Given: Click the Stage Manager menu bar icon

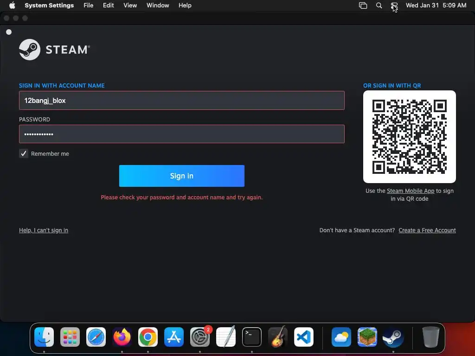Looking at the screenshot, I should 363,5.
